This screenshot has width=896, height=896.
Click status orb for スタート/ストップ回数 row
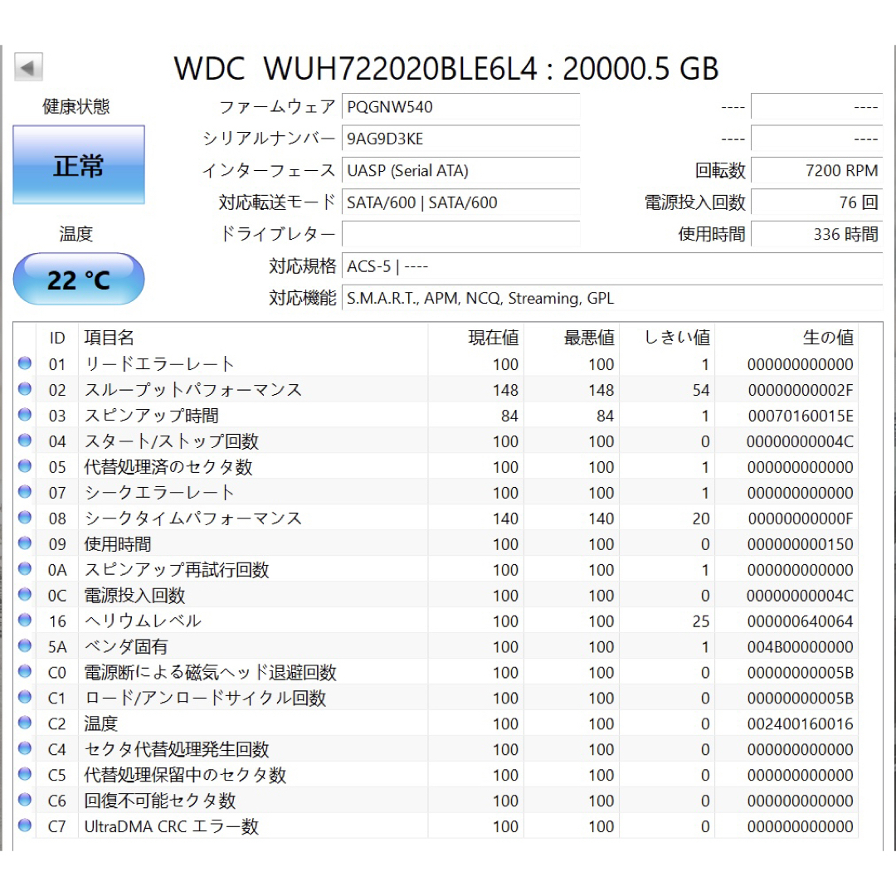(25, 441)
